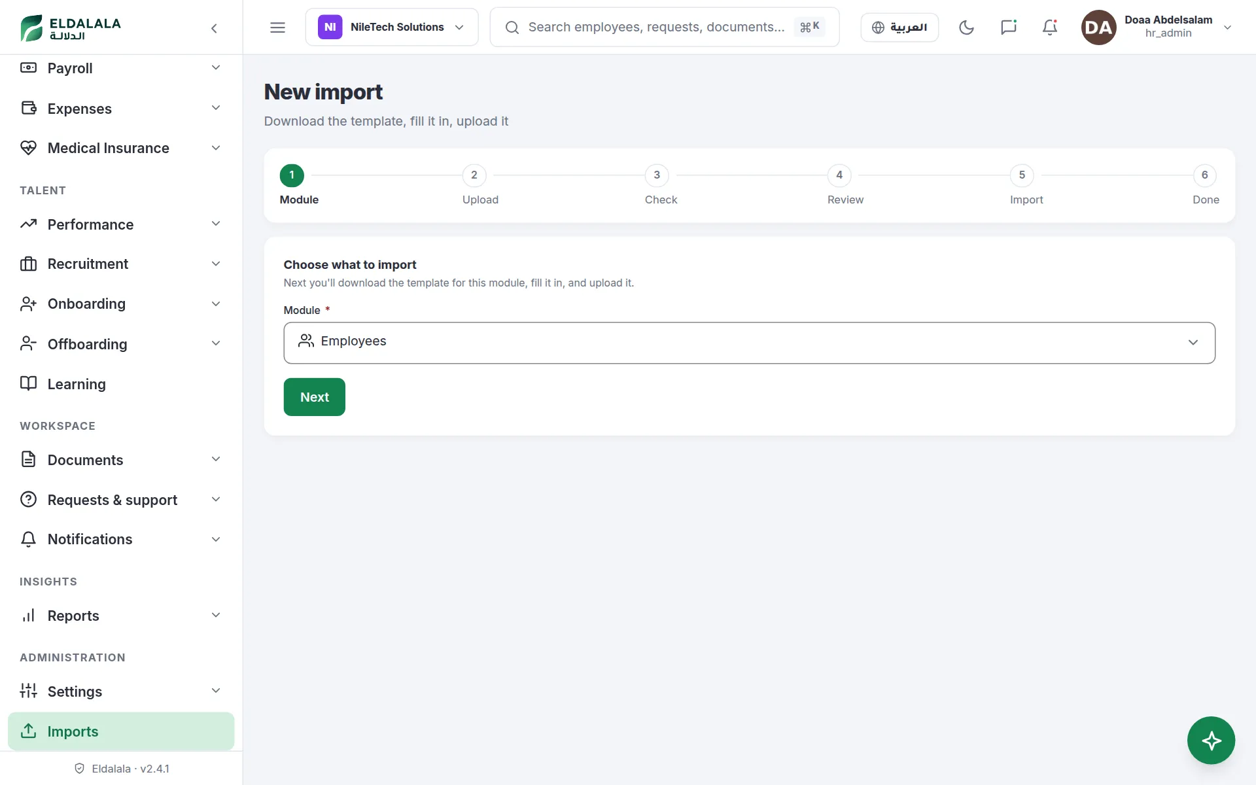This screenshot has height=785, width=1256.
Task: Click the Medical Insurance heart icon
Action: coord(28,148)
